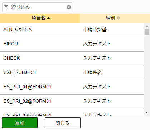Click the vertical scrollbar thumb

coord(147,32)
